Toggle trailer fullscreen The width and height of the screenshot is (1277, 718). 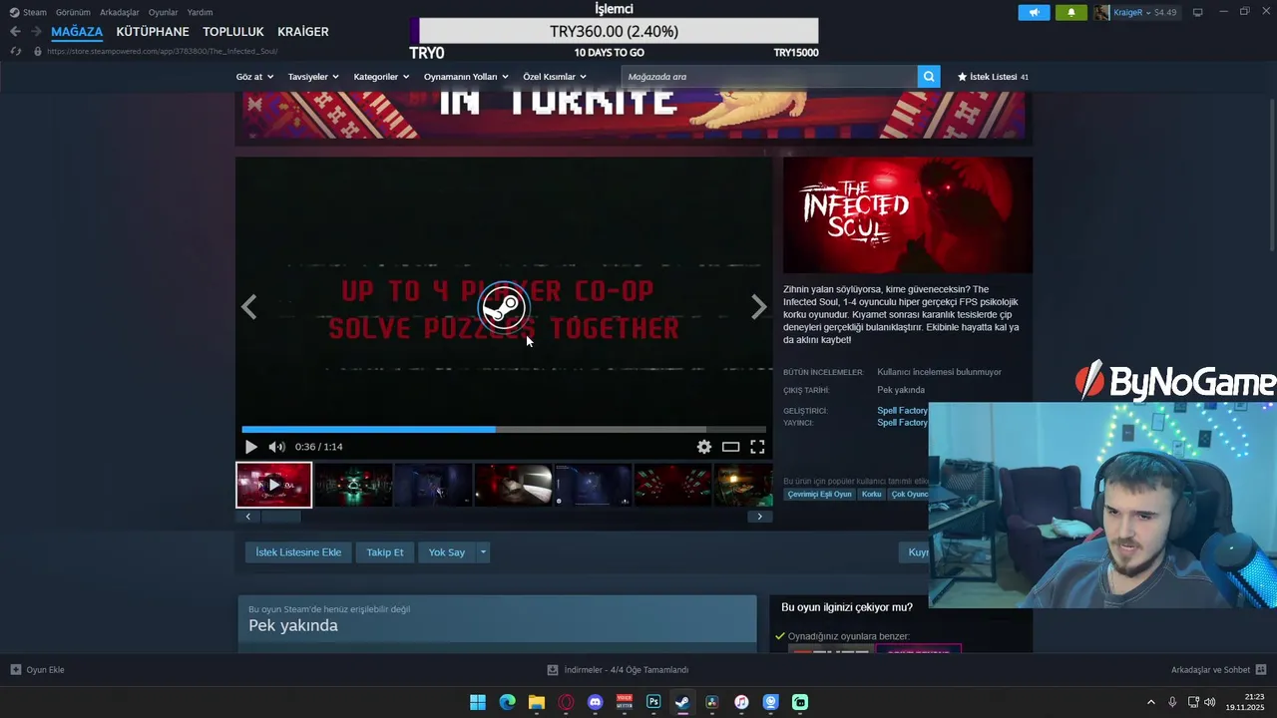[757, 447]
